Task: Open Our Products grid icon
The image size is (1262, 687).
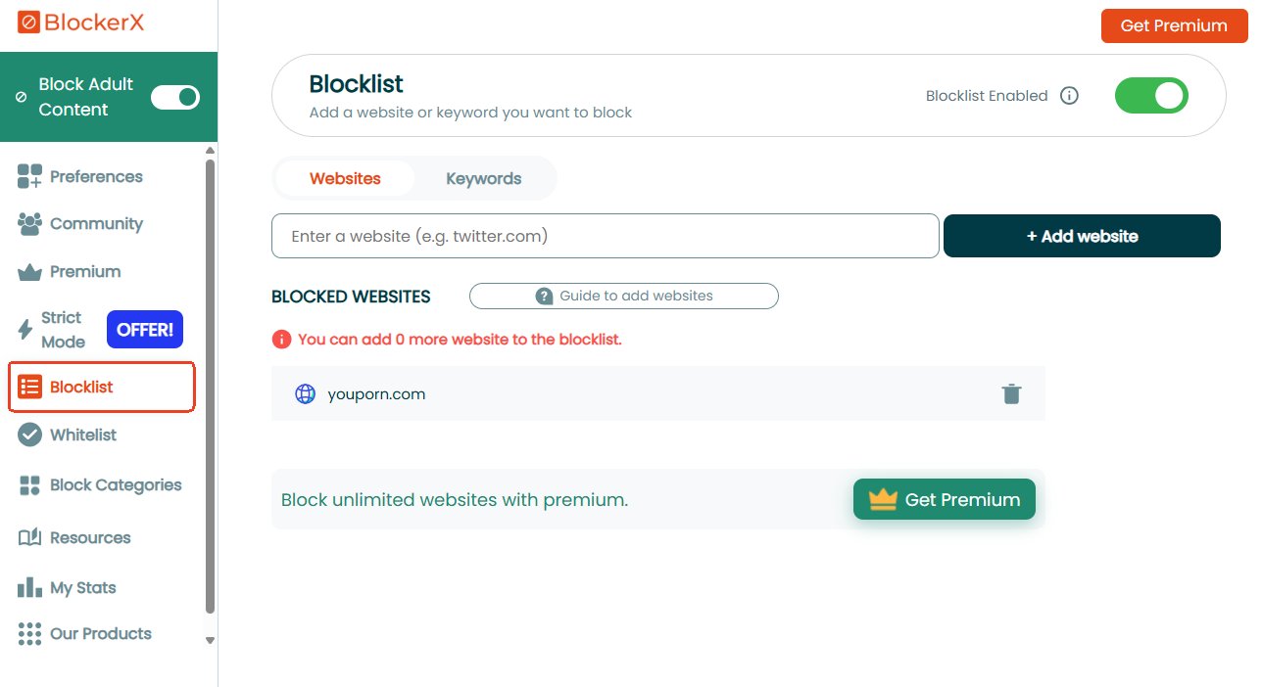Action: (x=29, y=634)
